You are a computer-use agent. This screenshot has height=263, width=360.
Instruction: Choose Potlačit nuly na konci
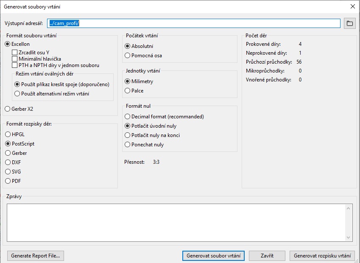point(128,135)
